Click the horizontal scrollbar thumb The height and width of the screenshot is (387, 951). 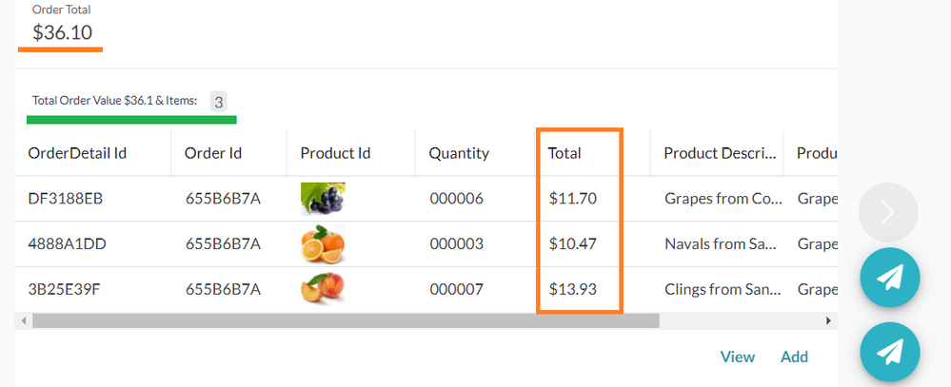346,321
